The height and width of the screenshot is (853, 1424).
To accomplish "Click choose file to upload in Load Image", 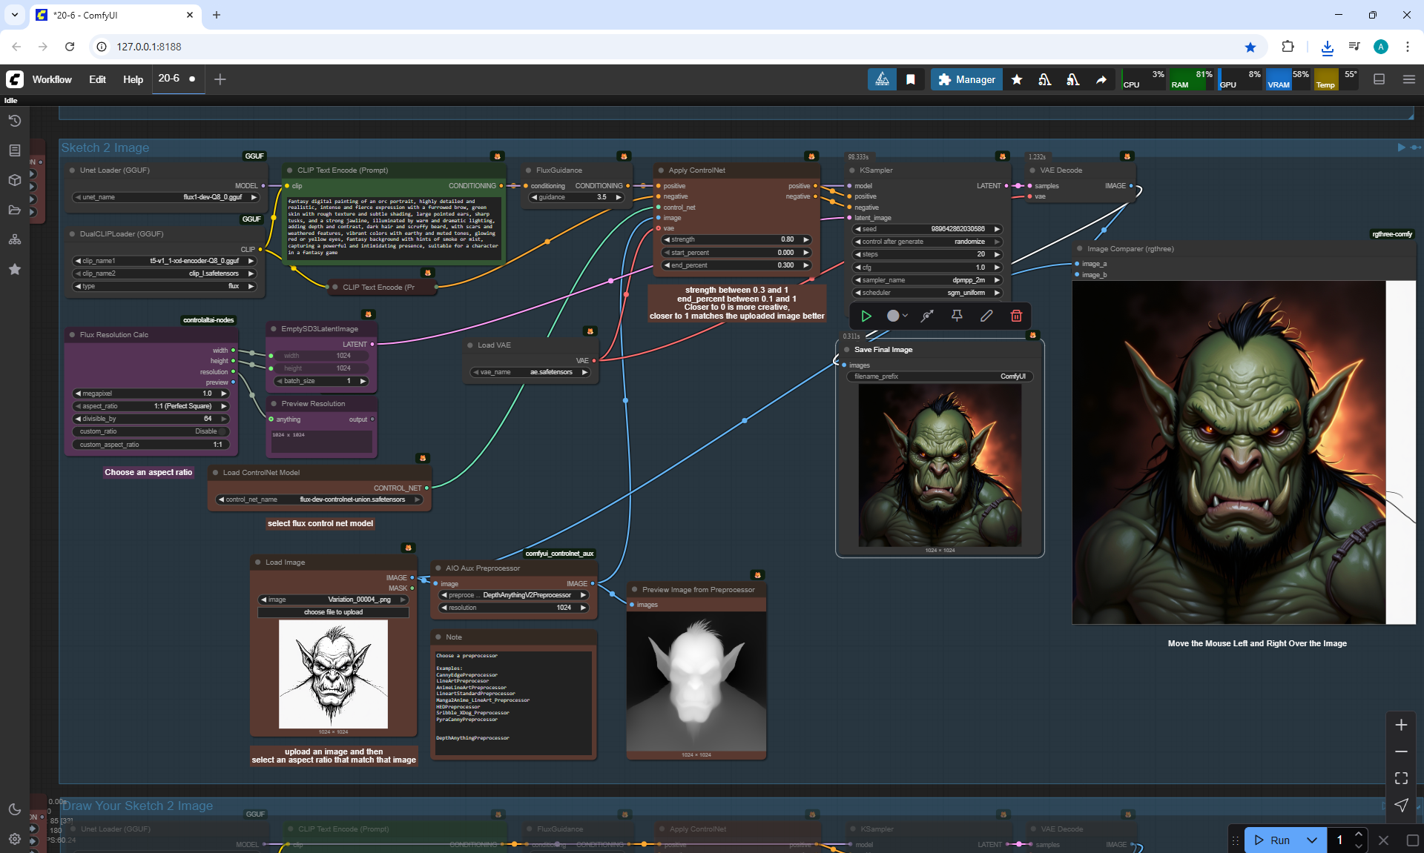I will (333, 612).
